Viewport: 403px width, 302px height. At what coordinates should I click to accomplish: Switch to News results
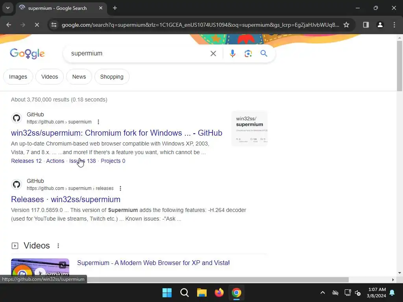point(79,77)
